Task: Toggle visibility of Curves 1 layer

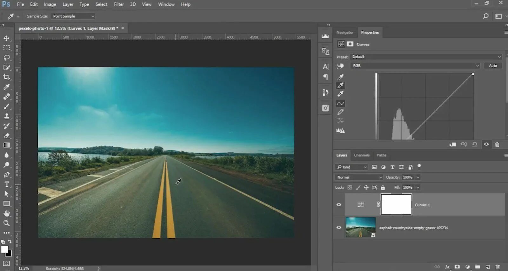Action: (x=339, y=204)
